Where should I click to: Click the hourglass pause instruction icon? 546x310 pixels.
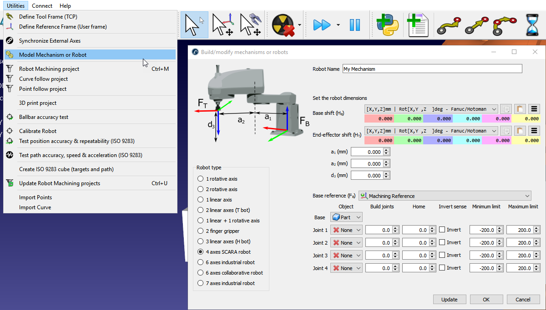tap(532, 25)
